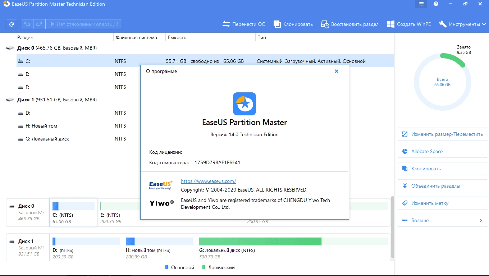Click C: (NTFS) block in disk map
Viewport: 489px width, 276px height.
(73, 212)
